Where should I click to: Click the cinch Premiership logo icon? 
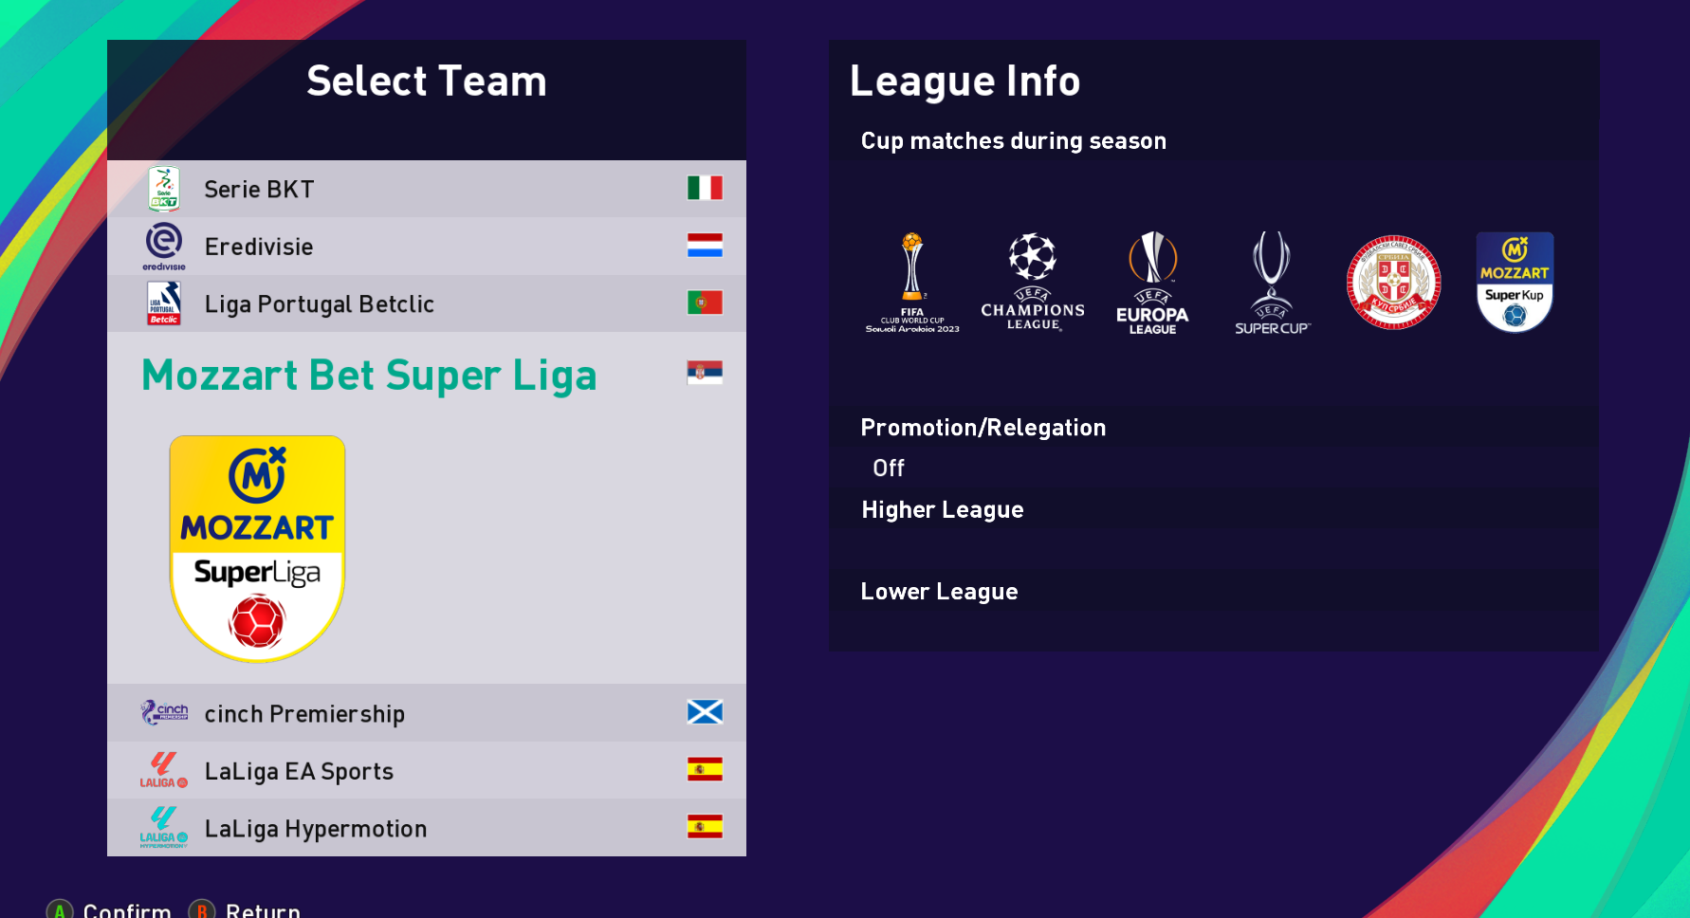point(164,712)
